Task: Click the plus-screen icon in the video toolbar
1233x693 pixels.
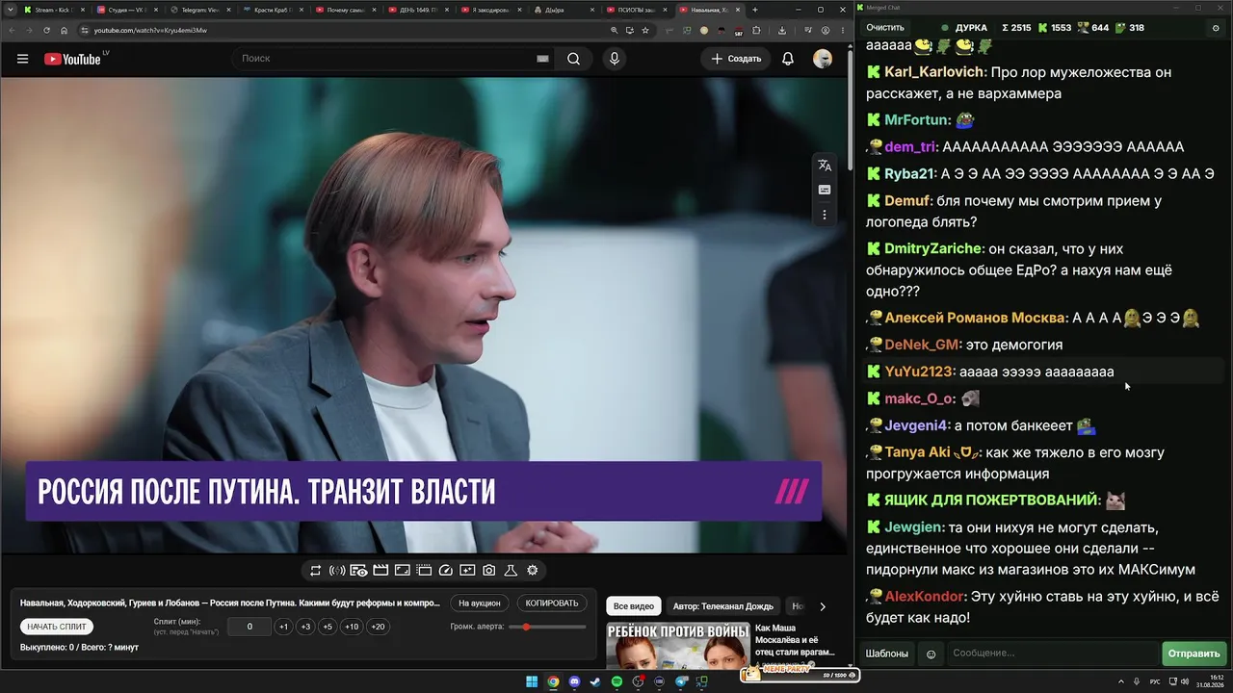Action: pos(467,571)
